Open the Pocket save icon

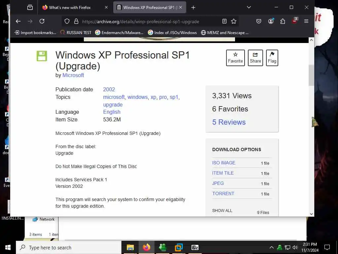click(259, 21)
